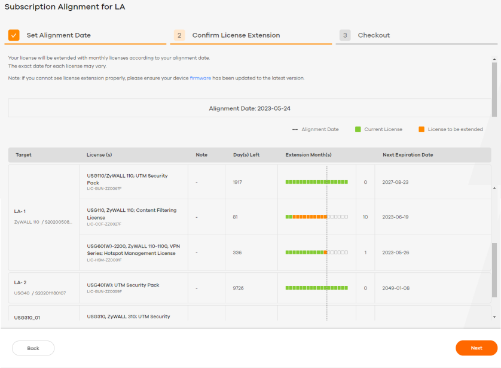Click the 9726 days left value

239,288
